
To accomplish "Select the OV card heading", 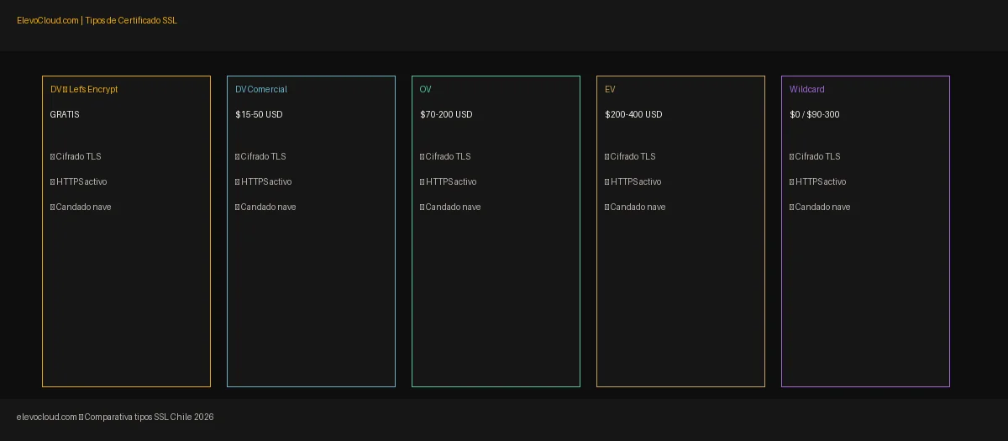I will pos(426,89).
